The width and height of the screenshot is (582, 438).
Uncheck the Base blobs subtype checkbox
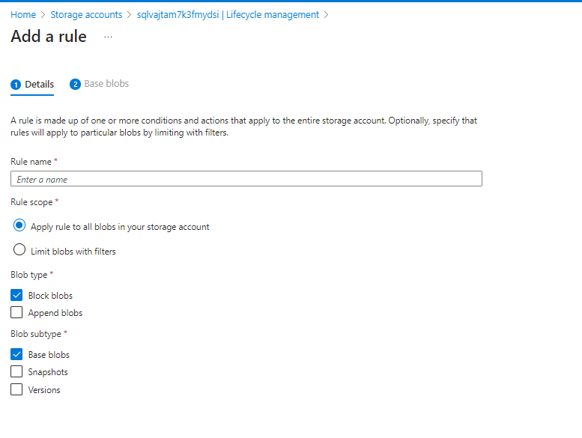16,354
